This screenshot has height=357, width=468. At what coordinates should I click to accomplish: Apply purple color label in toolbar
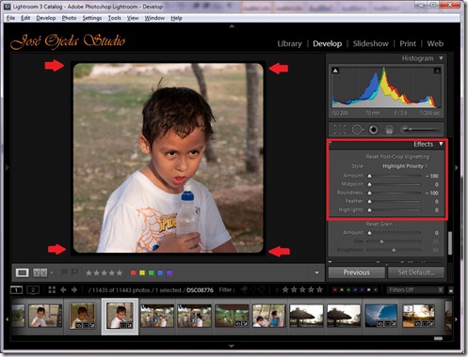tap(169, 272)
